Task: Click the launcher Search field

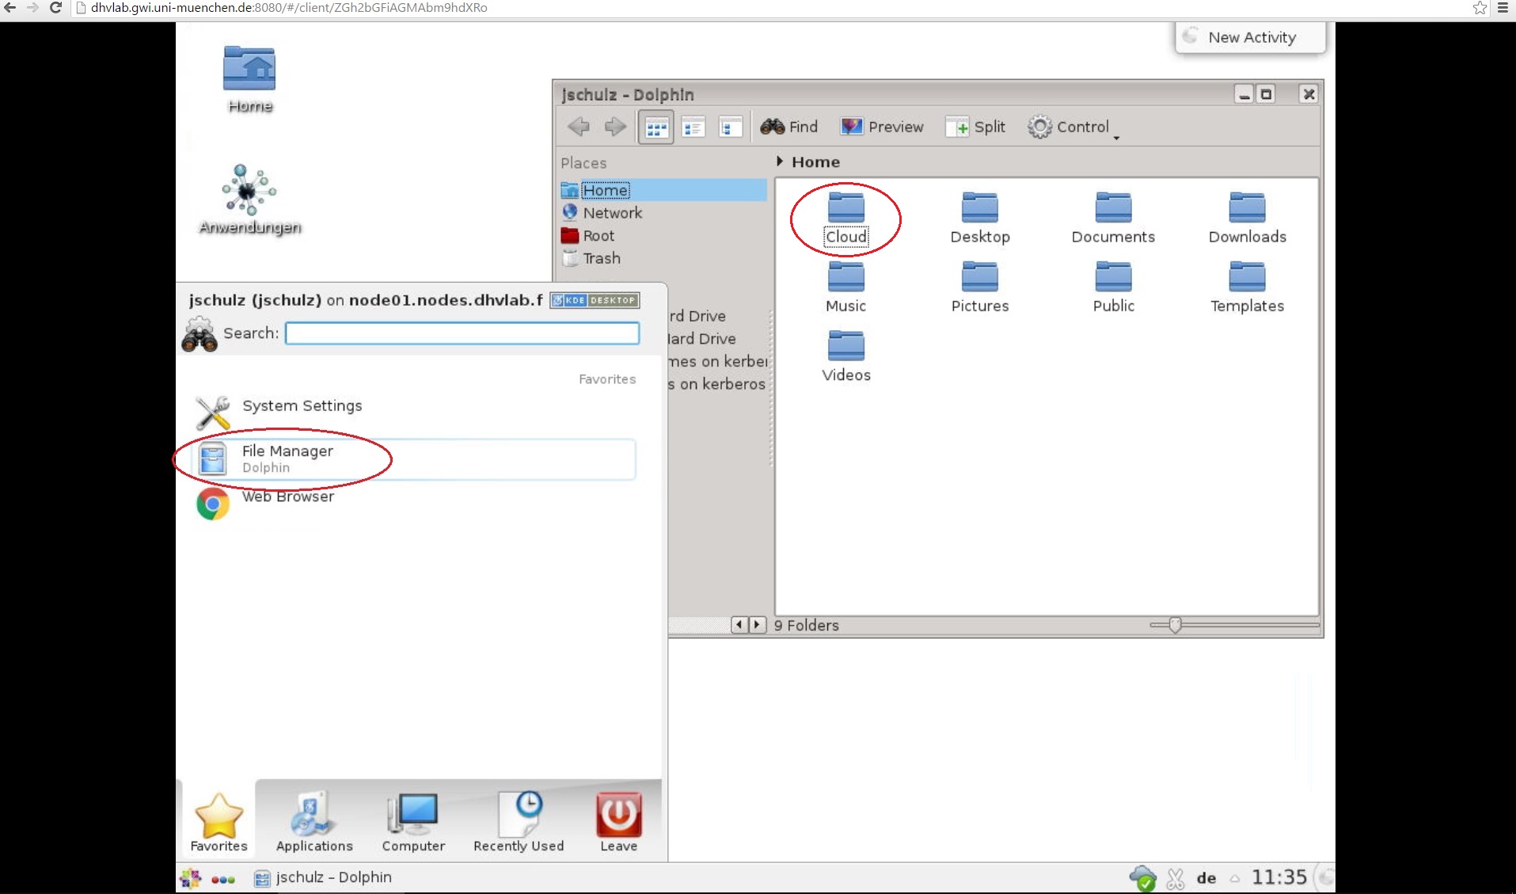Action: pyautogui.click(x=462, y=333)
